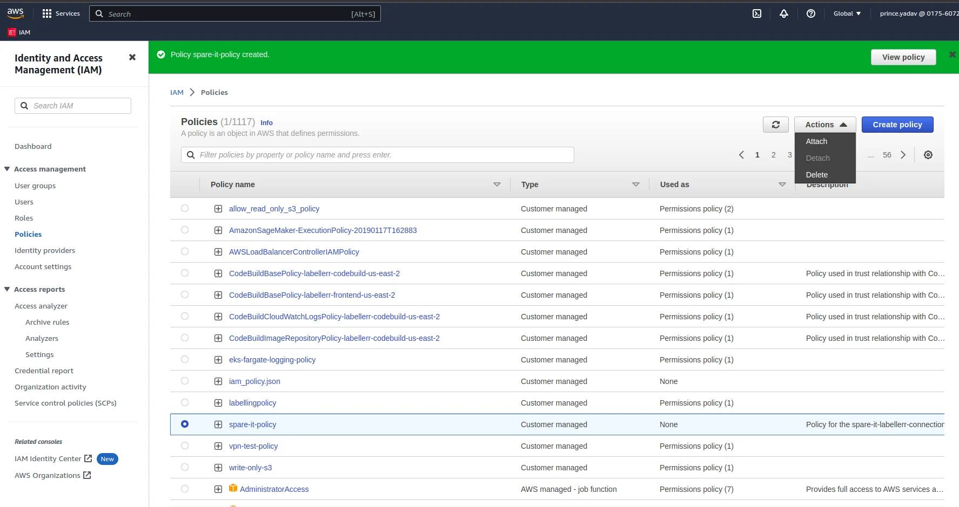This screenshot has height=507, width=959.
Task: Launch AWS CloudShell icon
Action: [x=757, y=13]
